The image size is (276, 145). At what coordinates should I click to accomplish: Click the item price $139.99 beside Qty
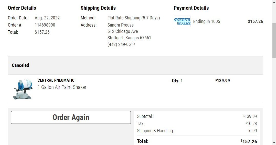point(222,81)
